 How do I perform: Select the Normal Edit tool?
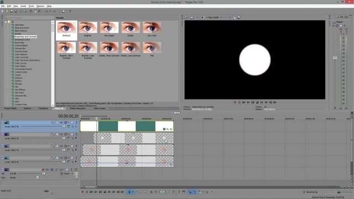[129, 192]
